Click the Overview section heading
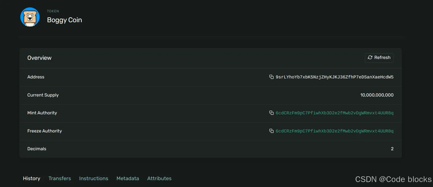Viewport: 433px width, 187px height. coord(39,58)
